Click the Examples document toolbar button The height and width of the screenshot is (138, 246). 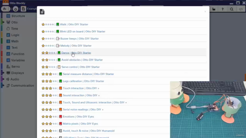23,9
